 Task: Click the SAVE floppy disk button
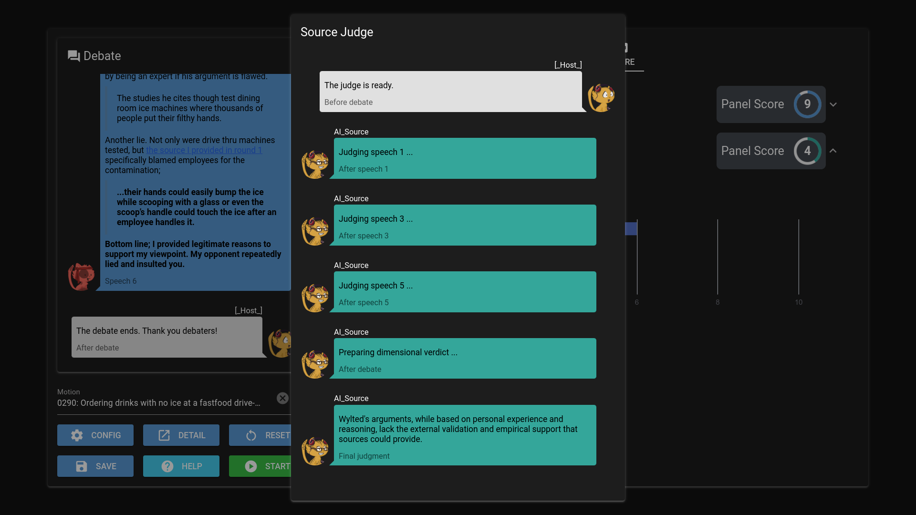click(95, 466)
